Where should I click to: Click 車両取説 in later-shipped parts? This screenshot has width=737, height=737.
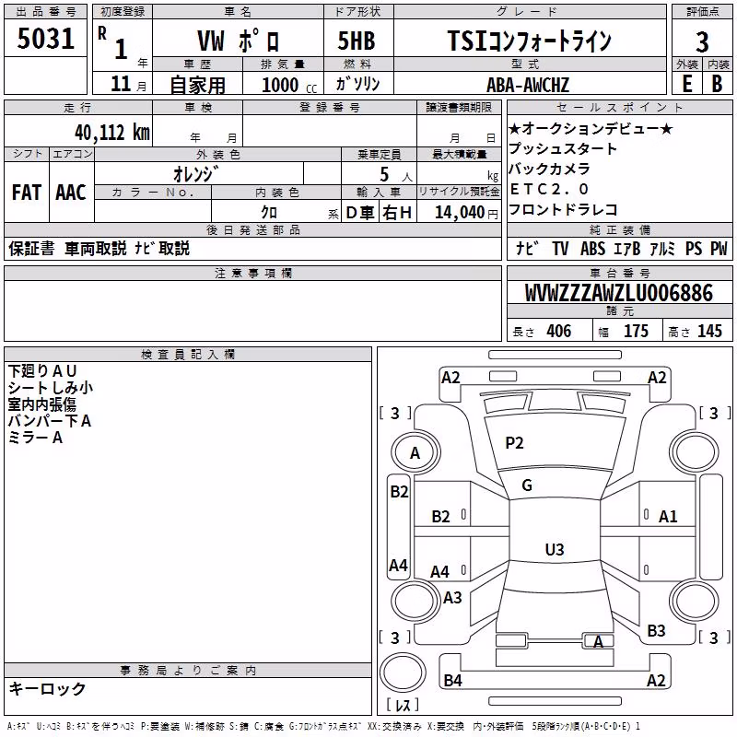[x=96, y=248]
